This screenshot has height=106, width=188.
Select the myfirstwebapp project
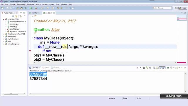pos(13,39)
